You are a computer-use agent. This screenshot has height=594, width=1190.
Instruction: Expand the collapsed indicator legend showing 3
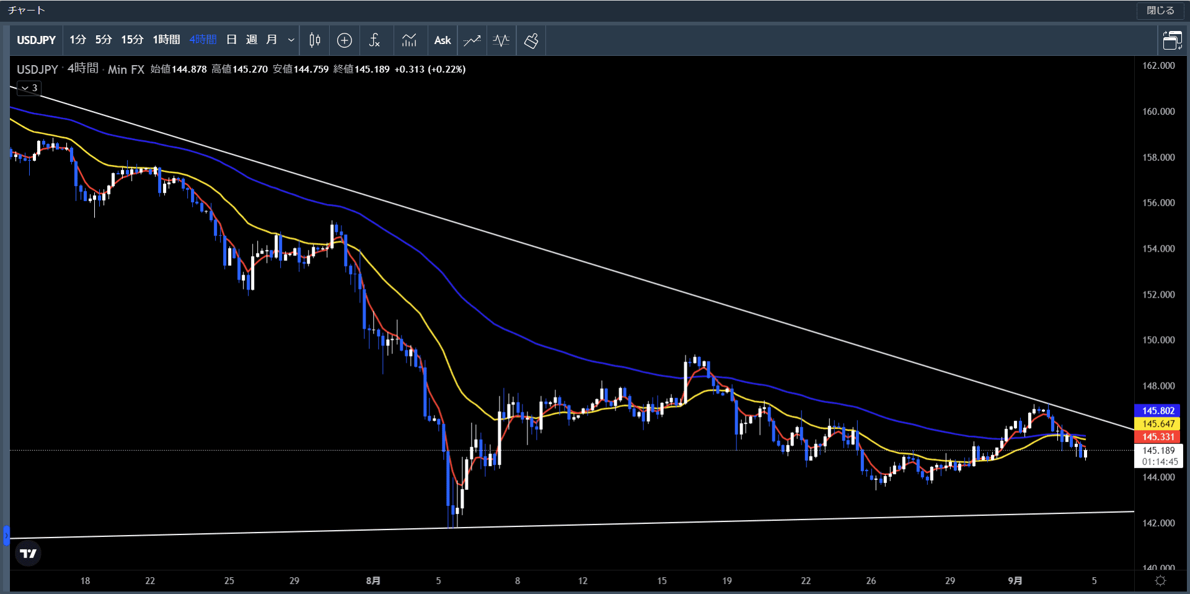click(29, 88)
